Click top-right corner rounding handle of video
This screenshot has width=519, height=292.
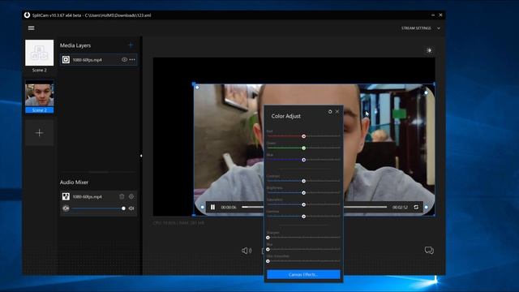[x=426, y=92]
